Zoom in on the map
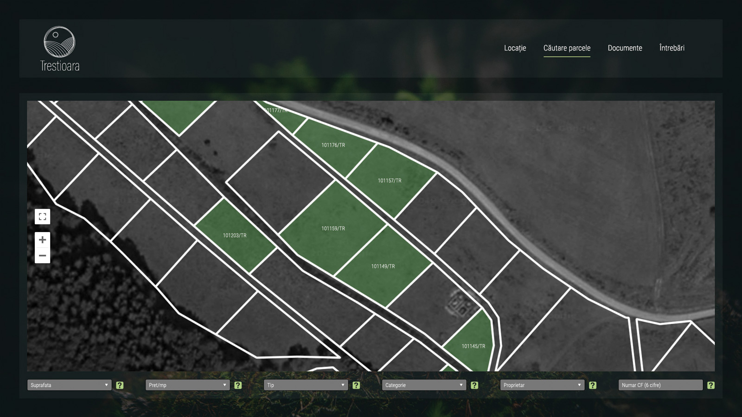 point(42,240)
